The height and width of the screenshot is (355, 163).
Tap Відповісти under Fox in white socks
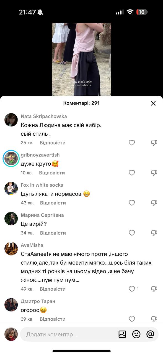pos(53,203)
